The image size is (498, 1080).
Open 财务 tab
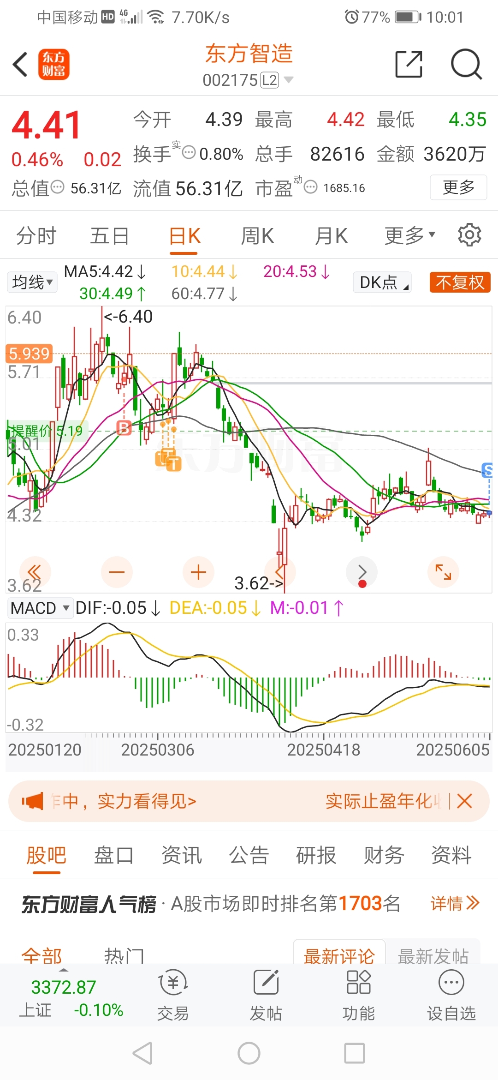pos(384,855)
